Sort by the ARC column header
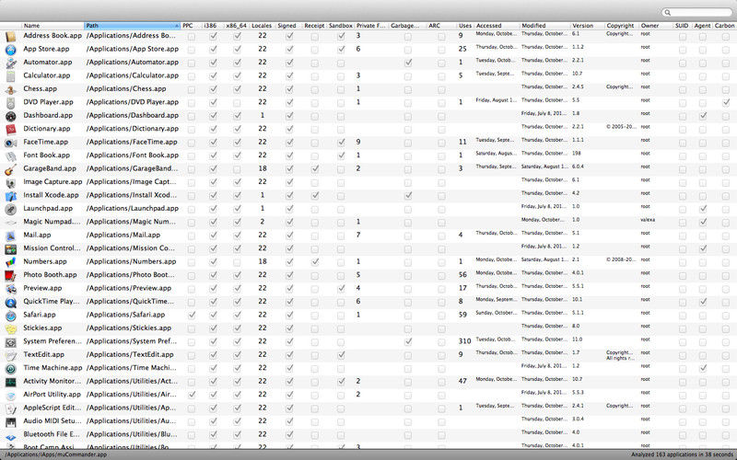The width and height of the screenshot is (737, 460). [434, 26]
